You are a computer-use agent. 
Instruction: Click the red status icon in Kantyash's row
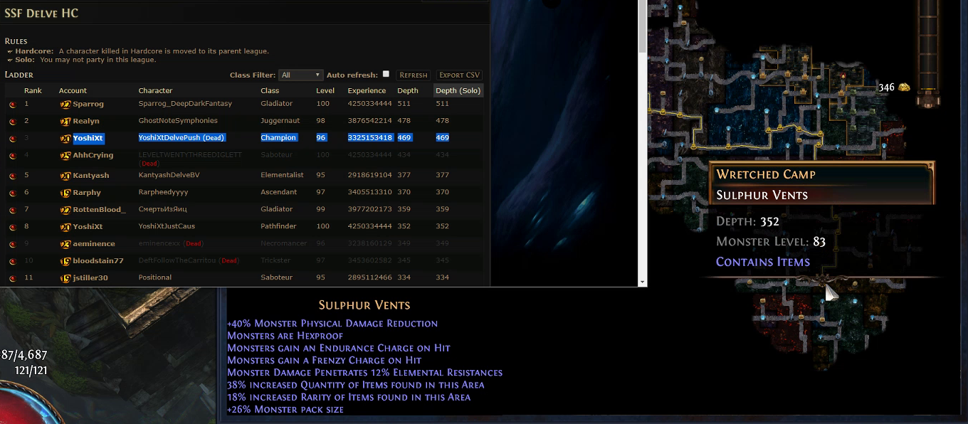pos(12,176)
